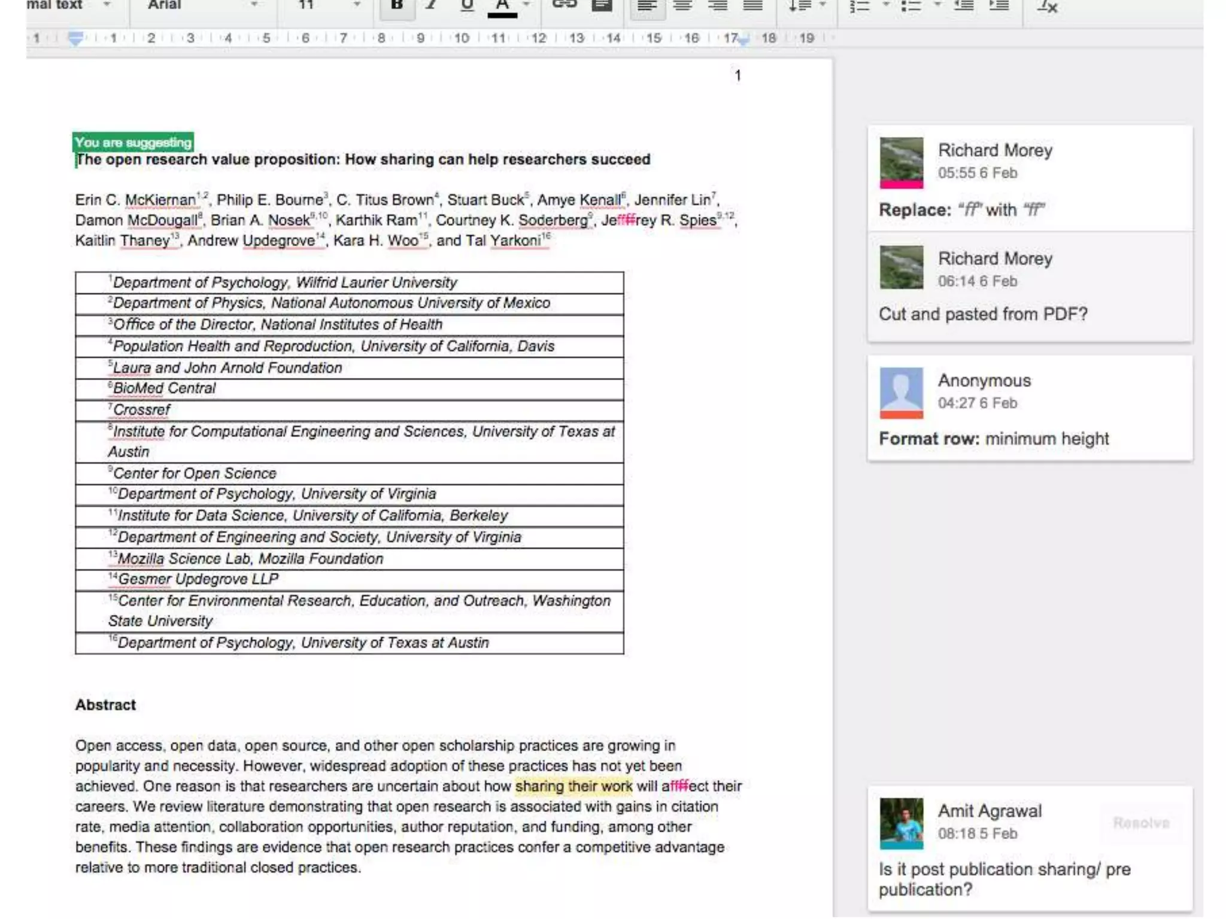Click the increase indent icon
The image size is (1226, 919).
pyautogui.click(x=999, y=6)
